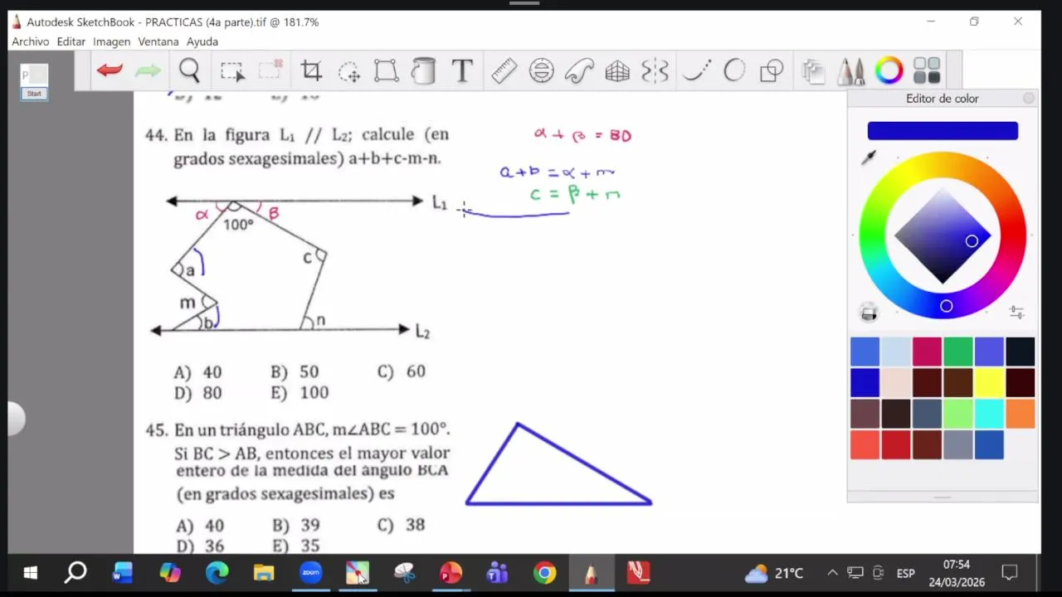Choose the light green palette swatch

(x=957, y=414)
